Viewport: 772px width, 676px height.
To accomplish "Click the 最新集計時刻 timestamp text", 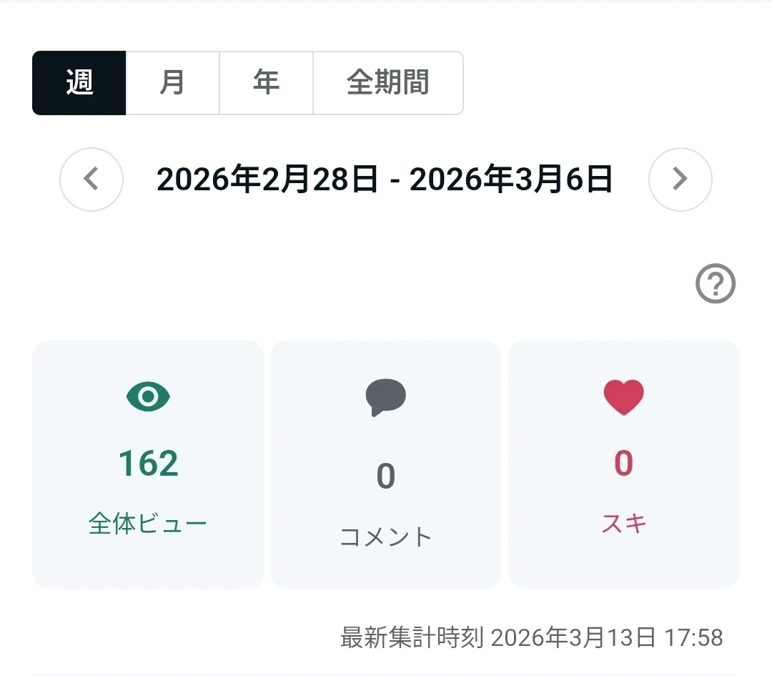I will click(532, 637).
